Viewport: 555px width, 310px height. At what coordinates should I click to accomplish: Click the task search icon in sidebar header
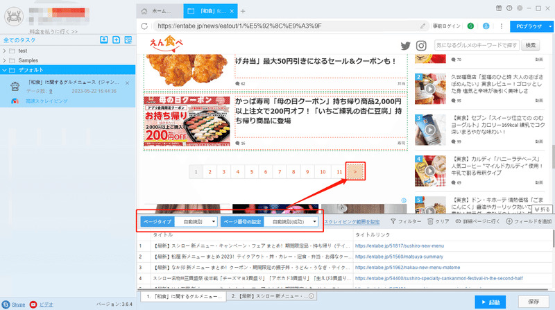click(128, 40)
